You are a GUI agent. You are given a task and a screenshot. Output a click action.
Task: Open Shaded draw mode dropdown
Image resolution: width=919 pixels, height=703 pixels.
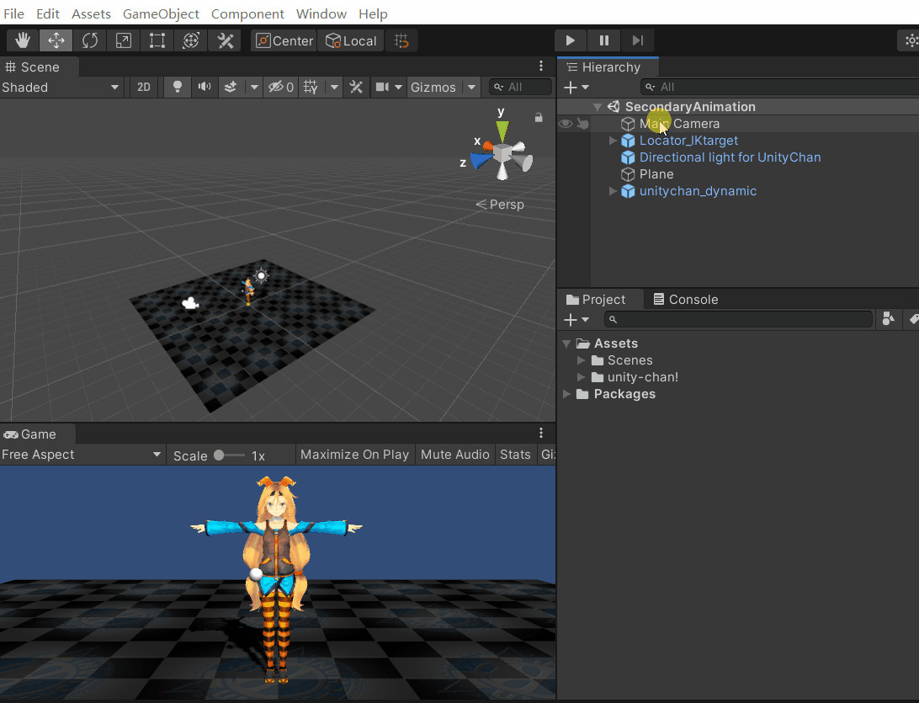point(61,88)
